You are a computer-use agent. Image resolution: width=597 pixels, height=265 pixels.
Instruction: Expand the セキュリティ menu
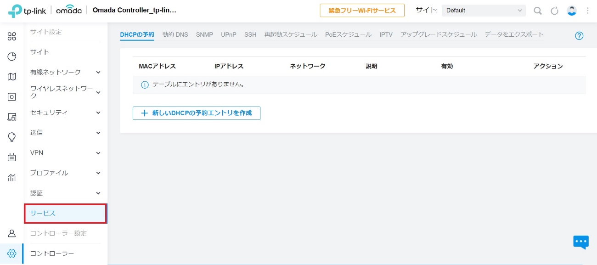65,113
